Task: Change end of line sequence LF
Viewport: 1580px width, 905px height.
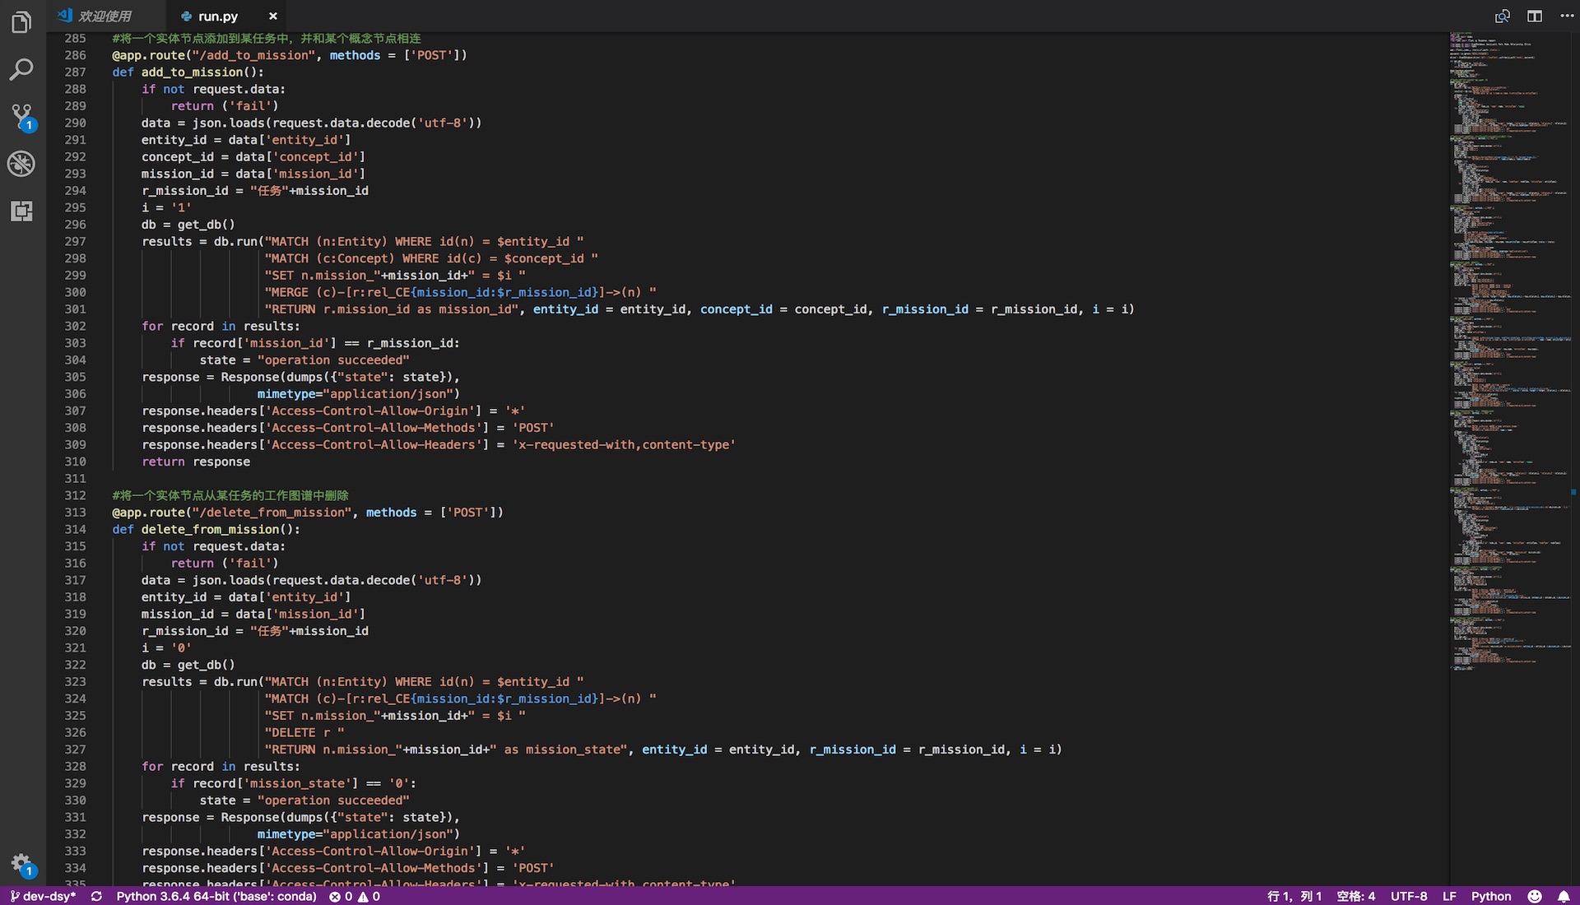Action: click(1449, 896)
